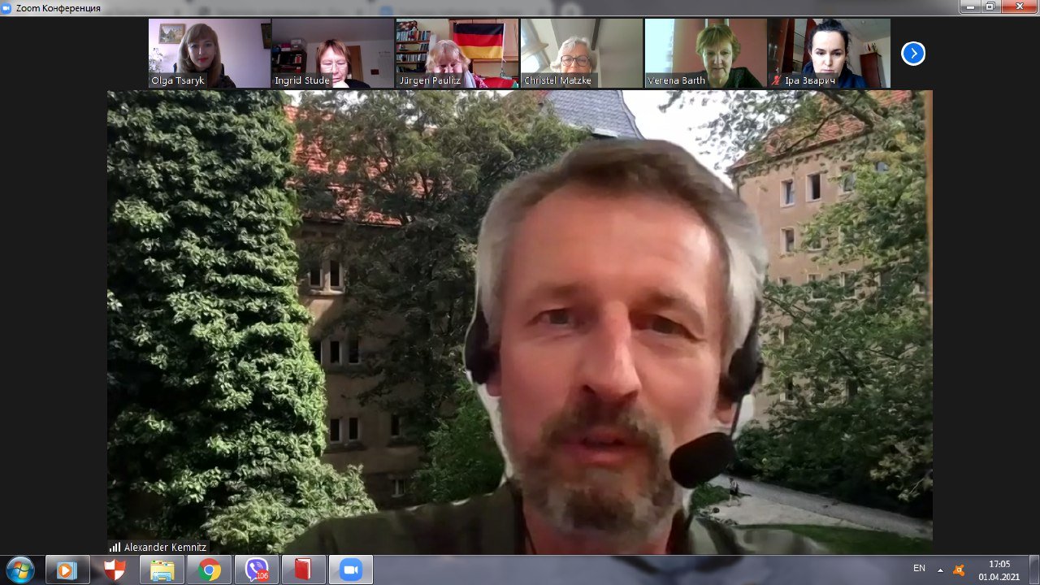Viewport: 1040px width, 585px height.
Task: Click the orange Avast tray icon
Action: pos(960,570)
